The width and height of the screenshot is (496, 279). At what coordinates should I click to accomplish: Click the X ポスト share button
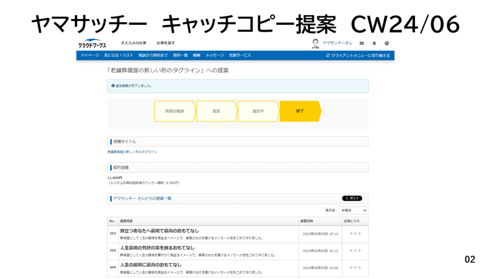pos(352,198)
